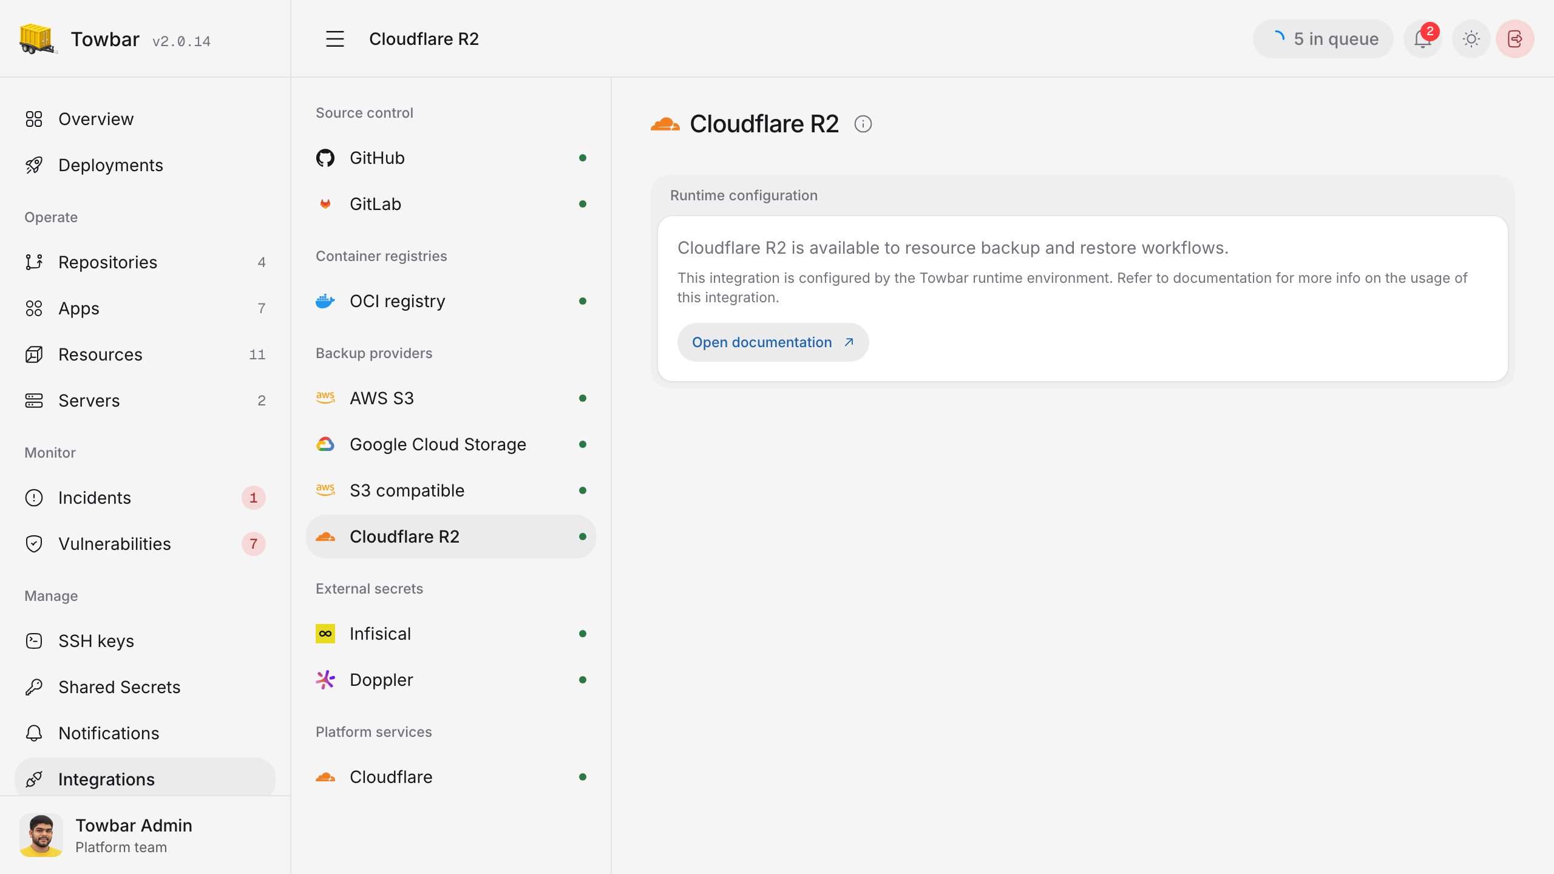Viewport: 1554px width, 874px height.
Task: Switch theme with the sun icon
Action: point(1471,39)
